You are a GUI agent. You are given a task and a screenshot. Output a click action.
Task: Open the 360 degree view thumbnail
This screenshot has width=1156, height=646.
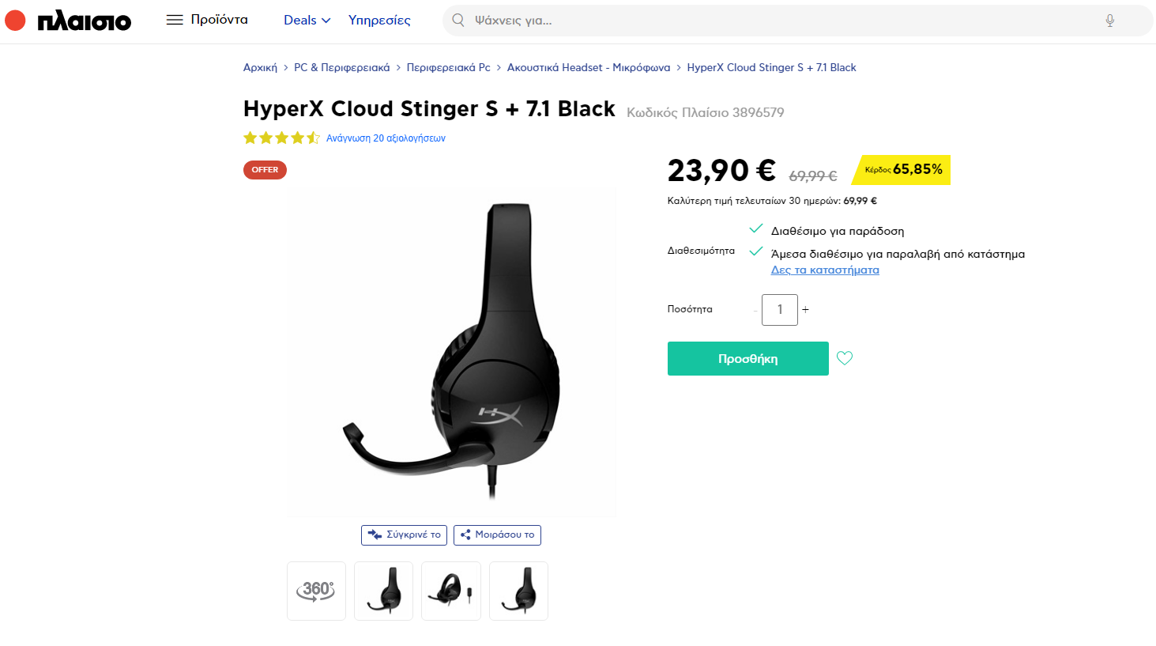click(x=317, y=591)
